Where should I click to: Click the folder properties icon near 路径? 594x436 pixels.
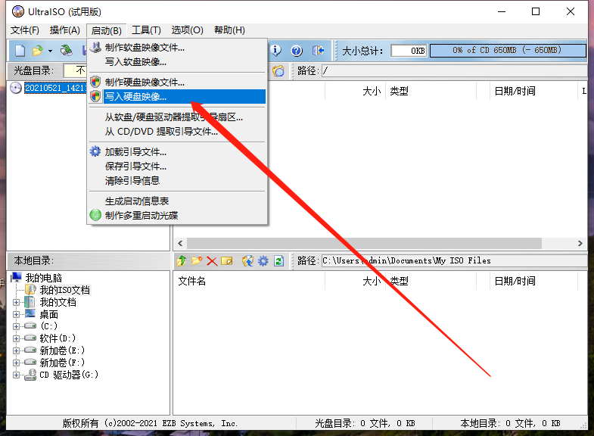(278, 71)
